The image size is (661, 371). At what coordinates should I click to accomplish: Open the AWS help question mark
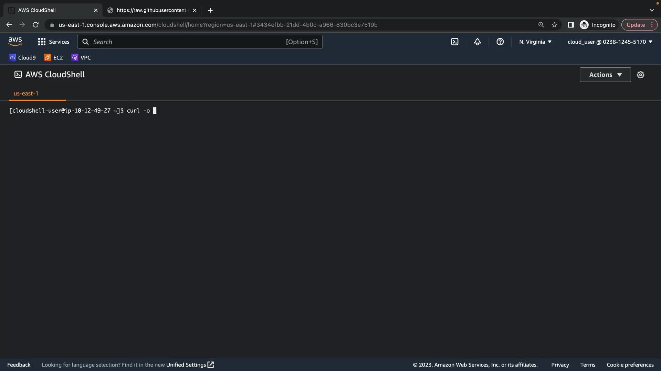[500, 42]
